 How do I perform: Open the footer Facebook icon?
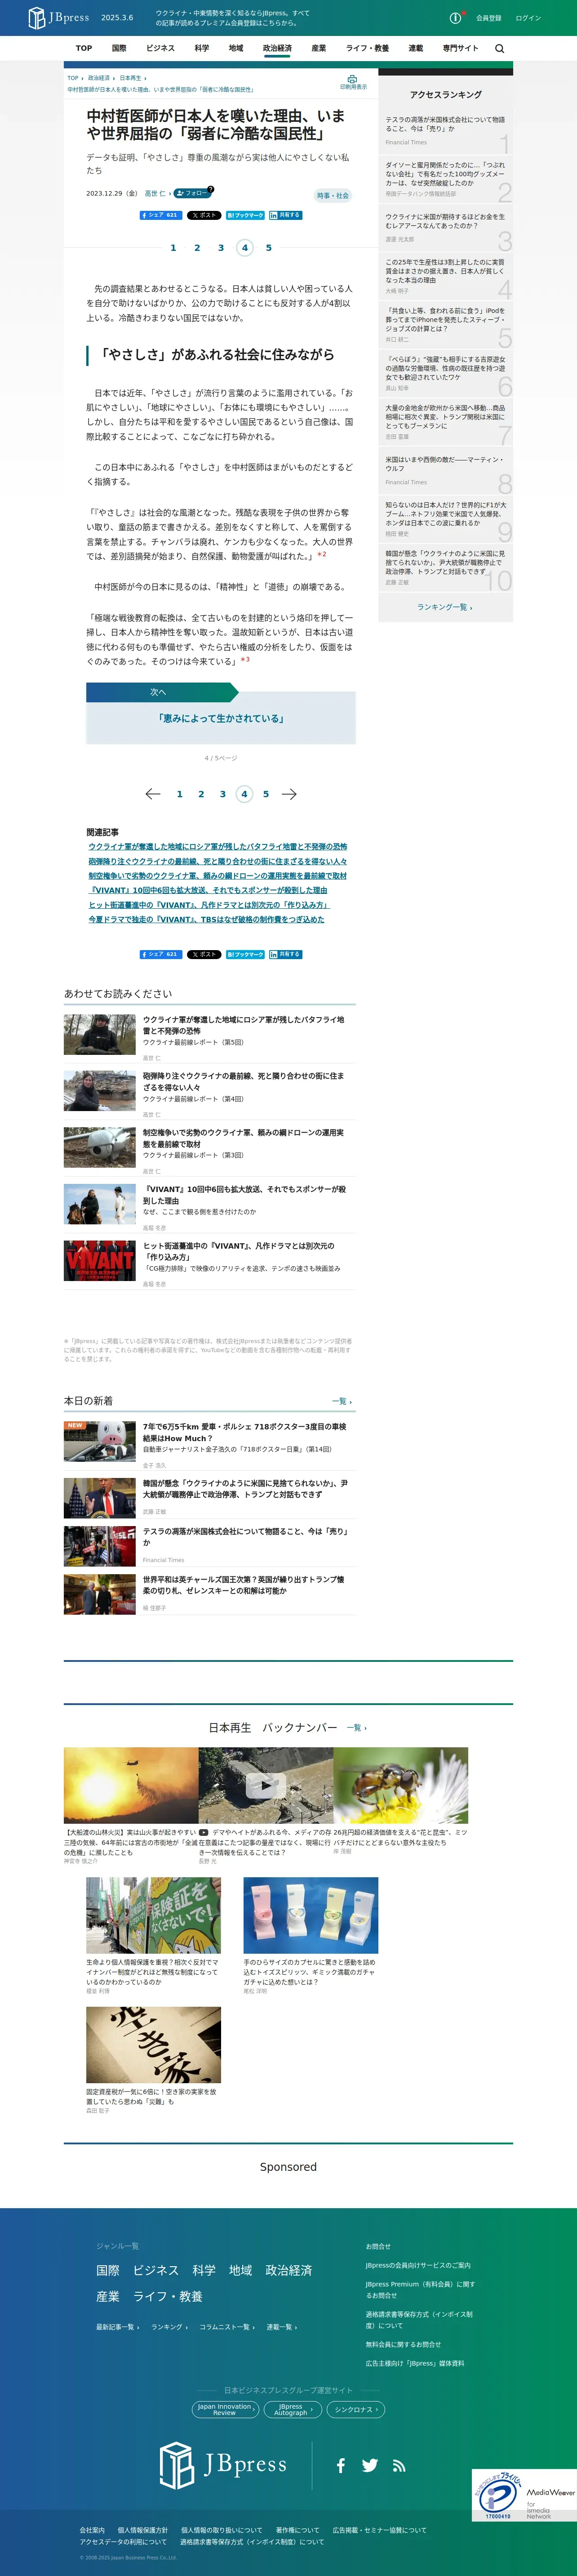pyautogui.click(x=341, y=2465)
